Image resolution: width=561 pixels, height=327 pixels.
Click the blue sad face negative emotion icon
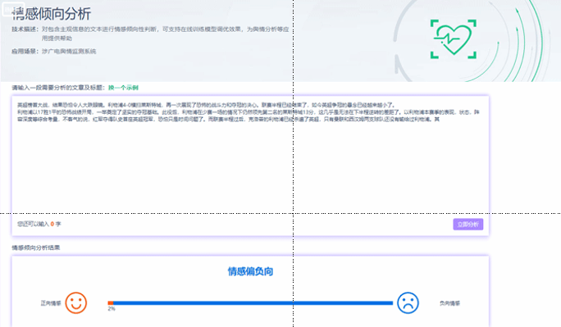point(408,303)
